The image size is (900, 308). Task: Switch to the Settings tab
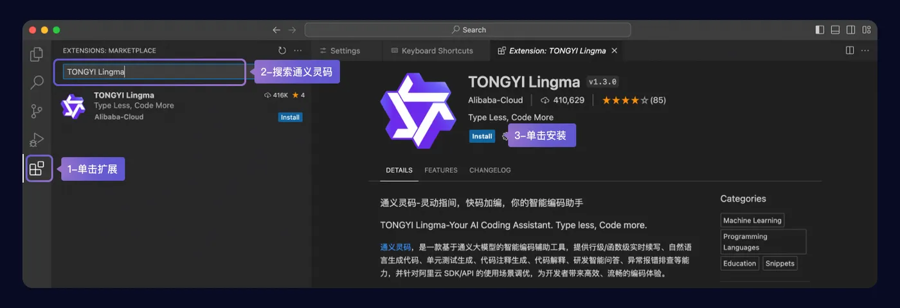point(339,51)
